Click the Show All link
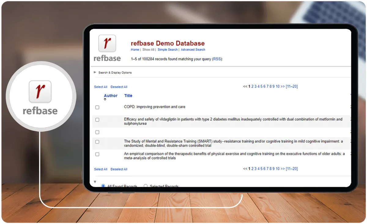Image resolution: width=367 pixels, height=224 pixels. [x=148, y=50]
